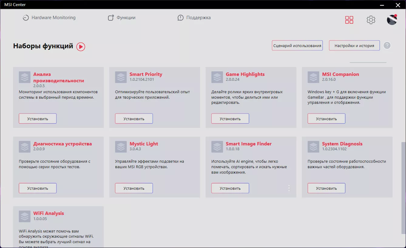Open Настройки и история
This screenshot has width=406, height=248.
354,46
